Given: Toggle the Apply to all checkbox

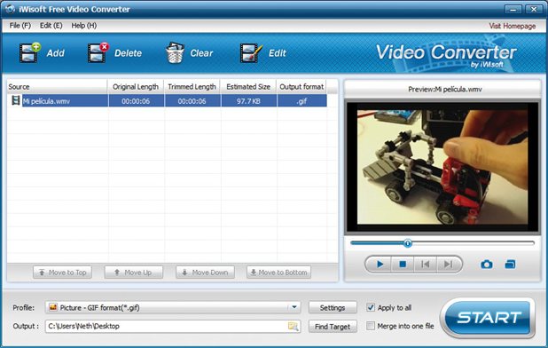Looking at the screenshot, I should 371,307.
